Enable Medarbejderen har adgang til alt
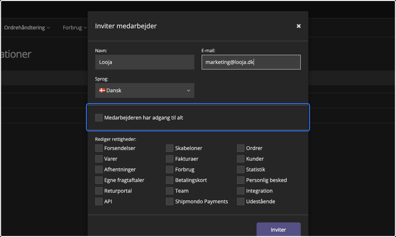This screenshot has height=237, width=396. (x=99, y=118)
